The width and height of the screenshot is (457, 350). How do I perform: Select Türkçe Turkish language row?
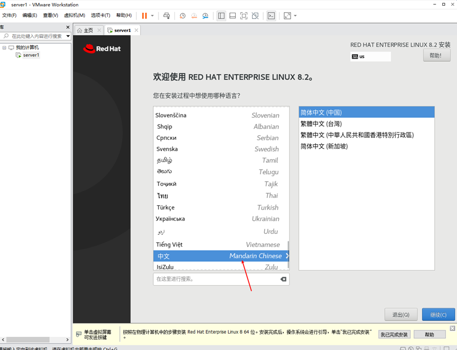(221, 207)
